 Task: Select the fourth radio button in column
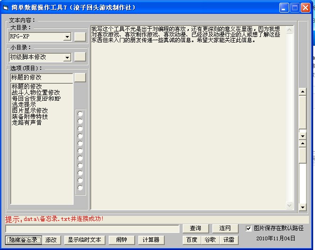tap(80, 136)
